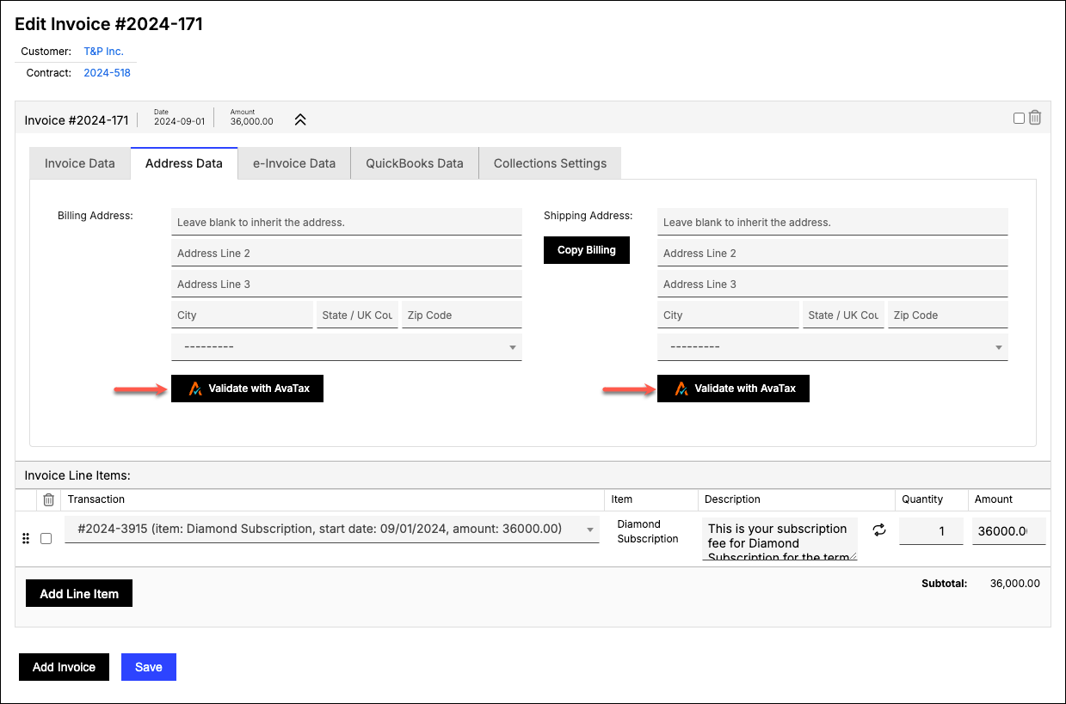Click the header amount 36,000.00

pyautogui.click(x=252, y=121)
